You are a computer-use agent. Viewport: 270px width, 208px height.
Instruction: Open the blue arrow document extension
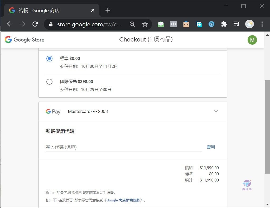(x=199, y=24)
